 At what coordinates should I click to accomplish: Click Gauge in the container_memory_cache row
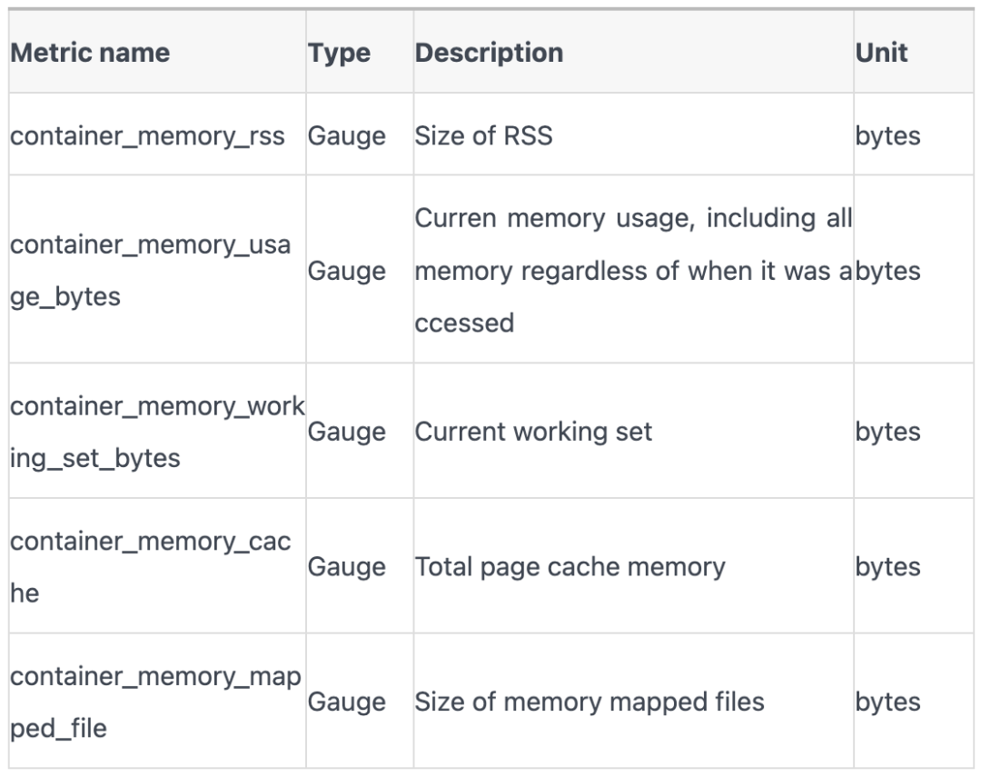(347, 567)
